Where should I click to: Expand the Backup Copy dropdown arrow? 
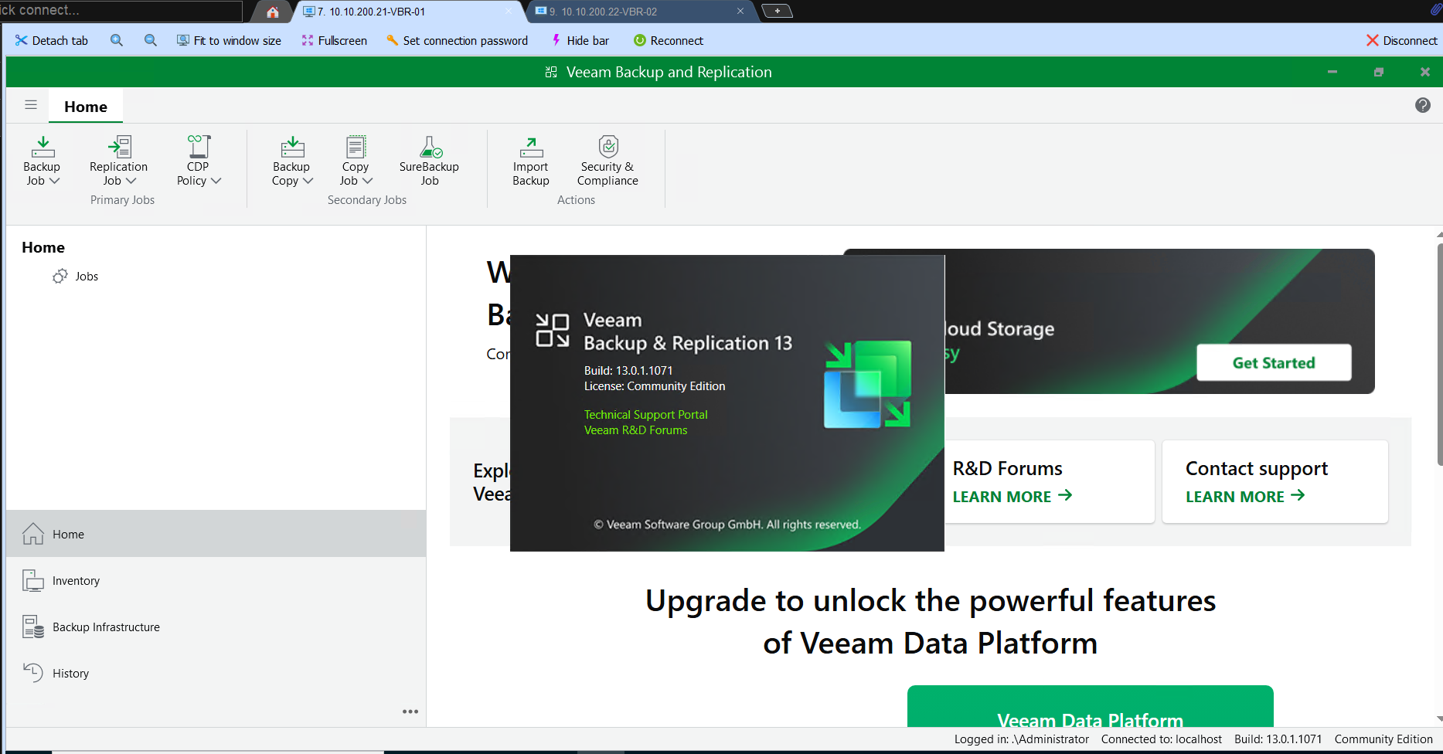click(x=308, y=181)
